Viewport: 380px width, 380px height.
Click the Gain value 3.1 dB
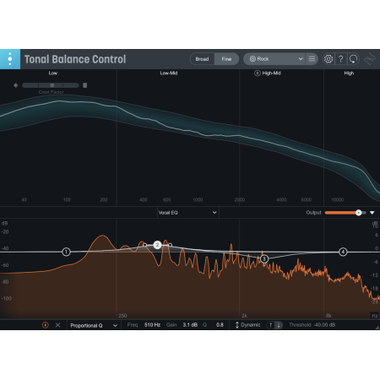190,325
